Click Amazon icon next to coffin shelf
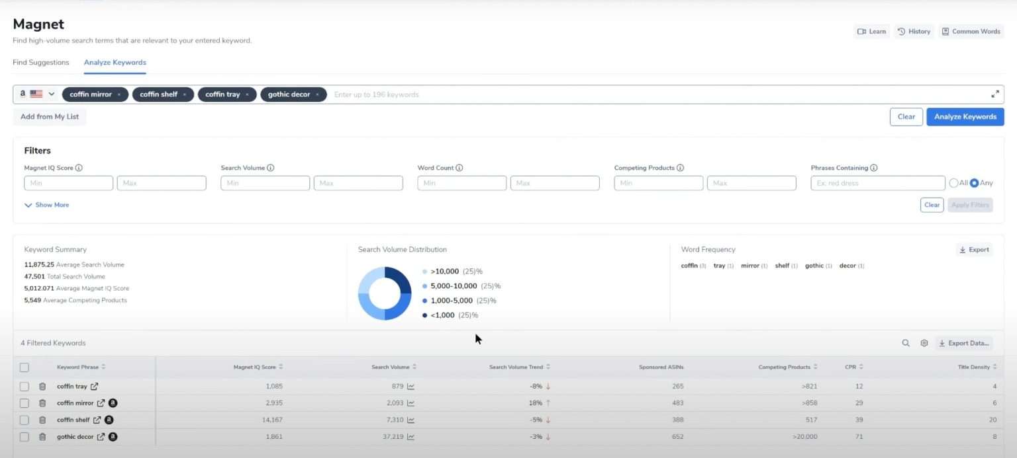The width and height of the screenshot is (1017, 458). pyautogui.click(x=109, y=420)
